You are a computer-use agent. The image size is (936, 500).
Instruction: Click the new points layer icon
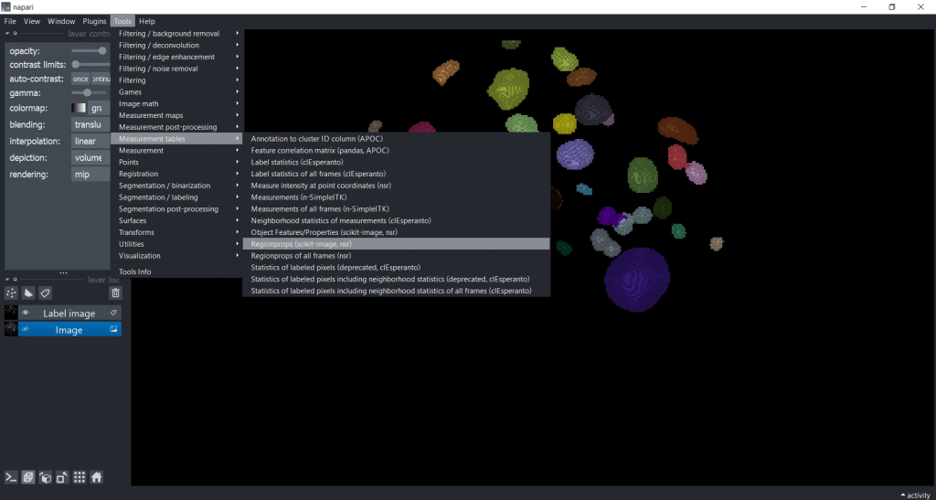[x=12, y=293]
